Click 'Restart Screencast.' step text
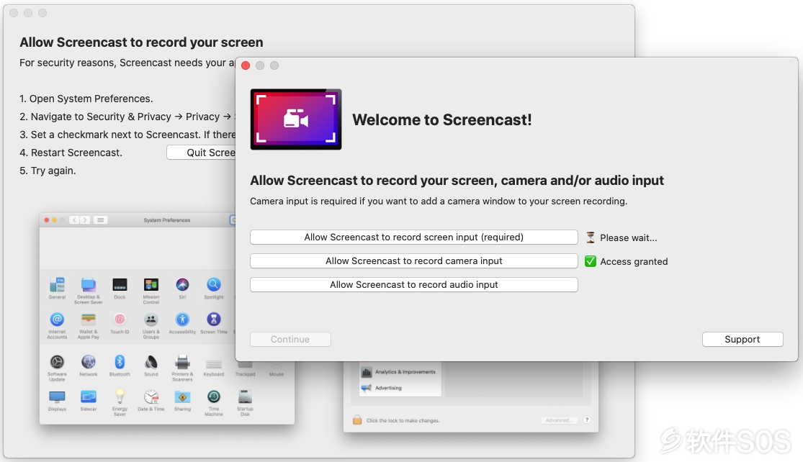 [77, 153]
